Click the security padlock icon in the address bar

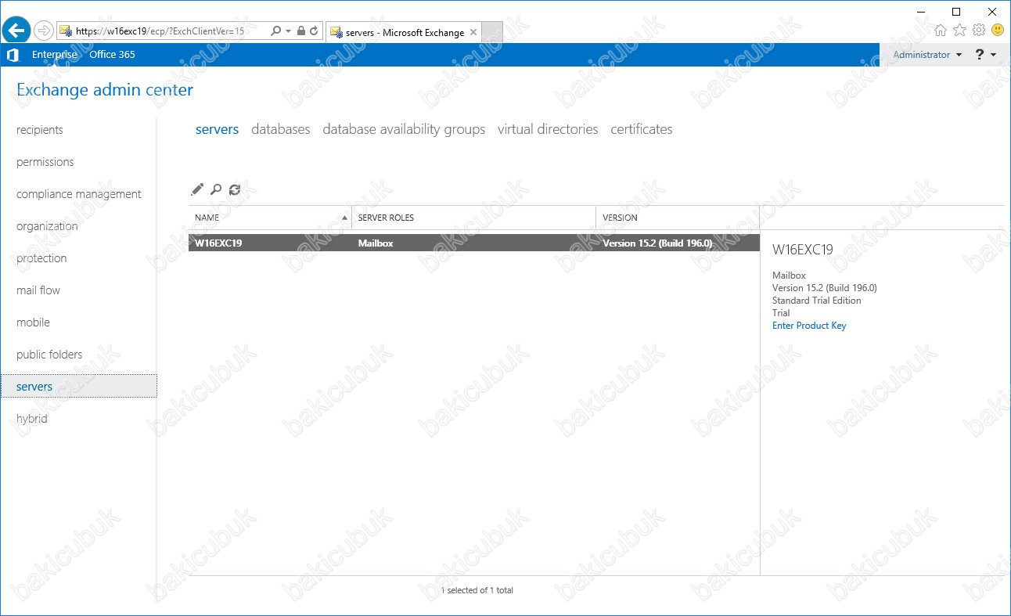point(301,31)
